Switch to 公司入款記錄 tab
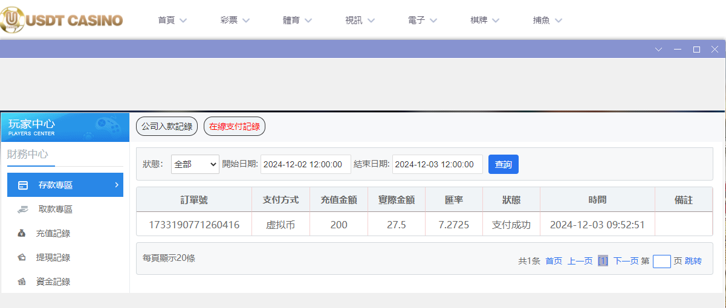This screenshot has width=726, height=308. tap(167, 126)
